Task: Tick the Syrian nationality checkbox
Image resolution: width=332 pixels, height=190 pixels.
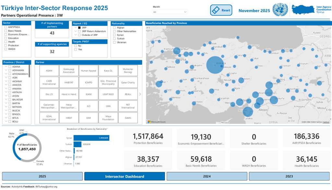Action: click(114, 35)
